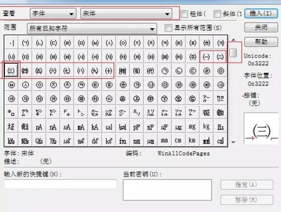The height and width of the screenshot is (212, 281).
Task: Click the 关闭 close button
Action: [x=261, y=28]
